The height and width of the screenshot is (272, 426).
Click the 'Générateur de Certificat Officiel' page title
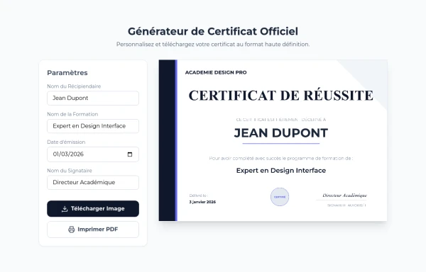(213, 31)
